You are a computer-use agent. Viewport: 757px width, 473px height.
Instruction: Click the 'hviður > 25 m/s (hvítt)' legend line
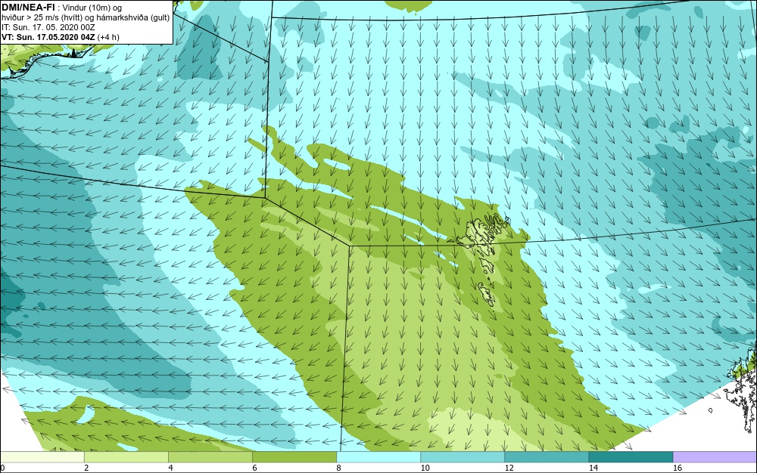coord(86,18)
